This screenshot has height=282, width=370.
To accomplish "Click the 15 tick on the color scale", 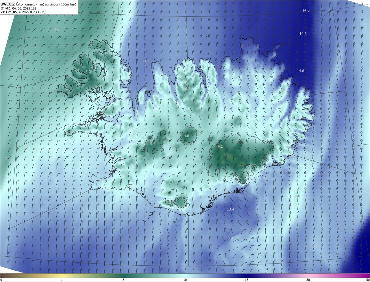I will tap(247, 280).
